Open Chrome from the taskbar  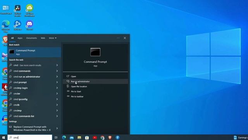[x=102, y=137]
